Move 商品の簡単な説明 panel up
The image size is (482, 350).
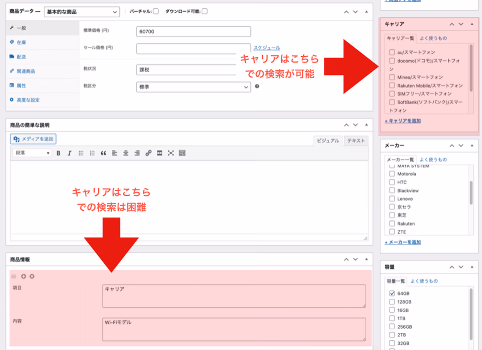tap(346, 125)
